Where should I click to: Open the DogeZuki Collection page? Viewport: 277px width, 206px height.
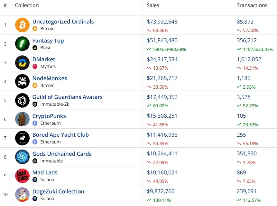point(58,191)
